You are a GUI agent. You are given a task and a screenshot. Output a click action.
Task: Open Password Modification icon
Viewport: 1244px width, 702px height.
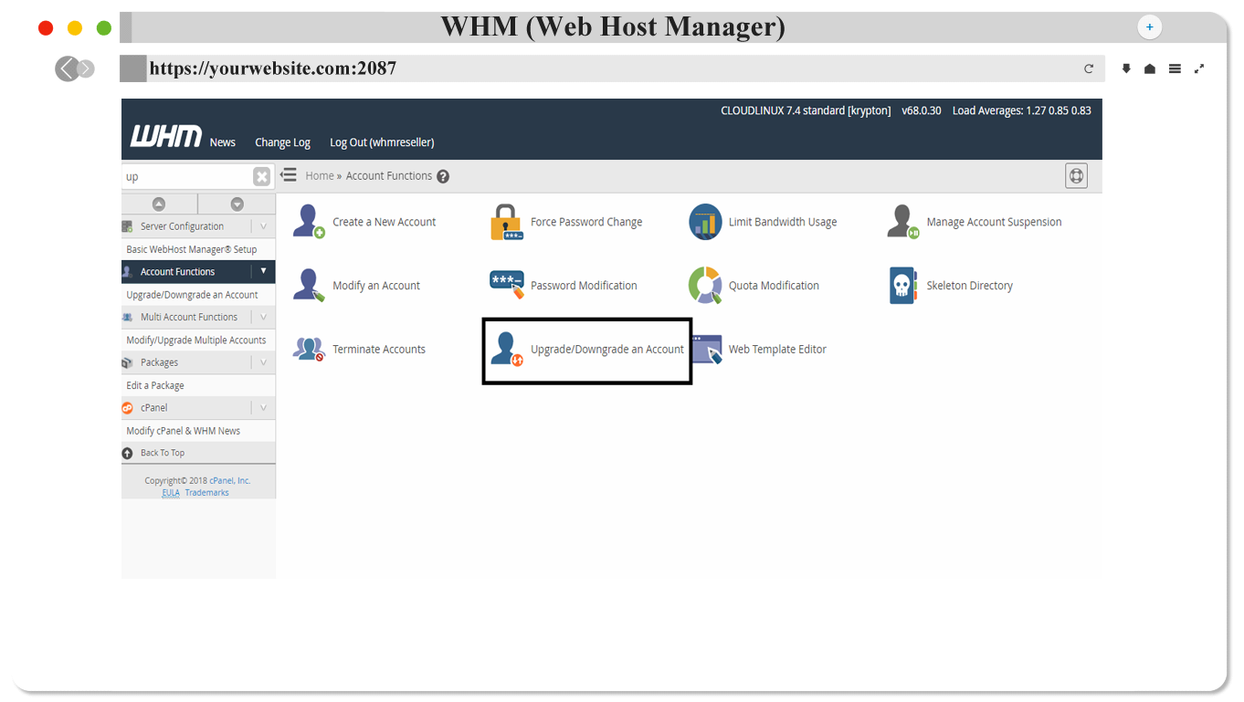coord(507,286)
